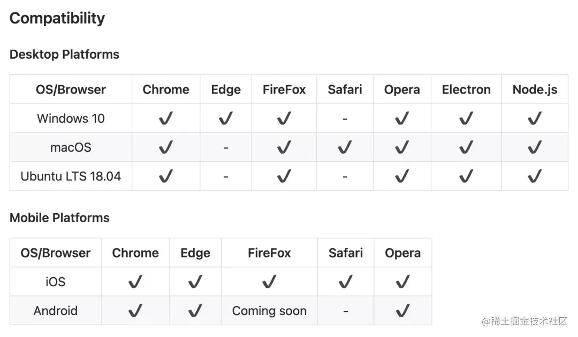Click the Windows 10 Edge checkmark
Viewport: 578px width, 337px height.
226,119
